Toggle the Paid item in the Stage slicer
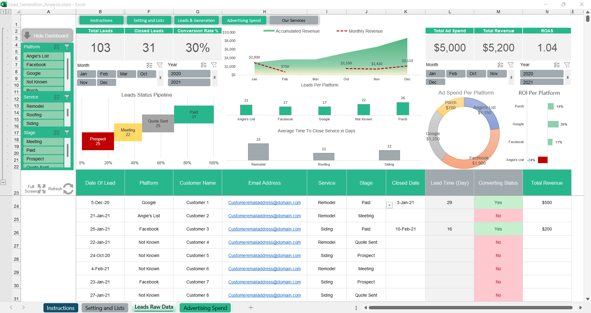591x313 pixels. pyautogui.click(x=43, y=150)
